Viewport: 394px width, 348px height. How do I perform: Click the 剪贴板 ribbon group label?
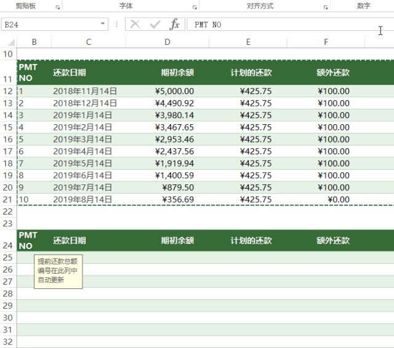pos(26,6)
